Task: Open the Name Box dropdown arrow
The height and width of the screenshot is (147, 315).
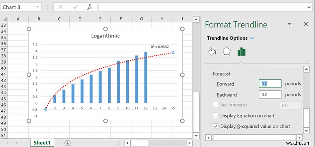Action: pyautogui.click(x=37, y=7)
